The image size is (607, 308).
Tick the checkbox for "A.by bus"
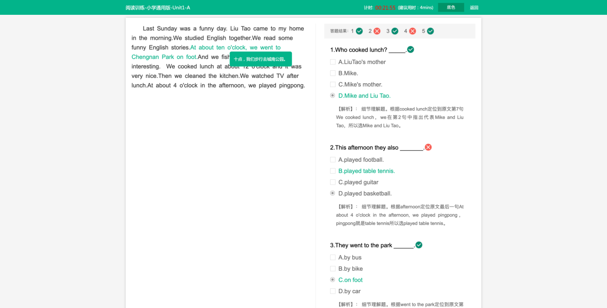coord(333,257)
